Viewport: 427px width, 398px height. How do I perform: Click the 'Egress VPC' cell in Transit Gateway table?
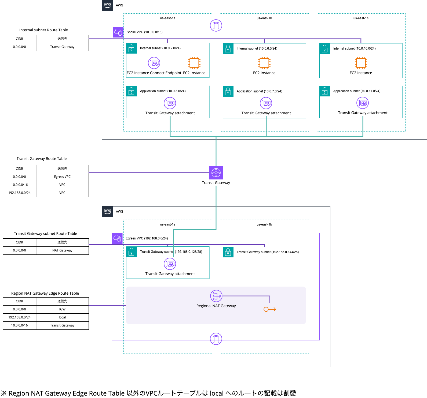click(62, 177)
